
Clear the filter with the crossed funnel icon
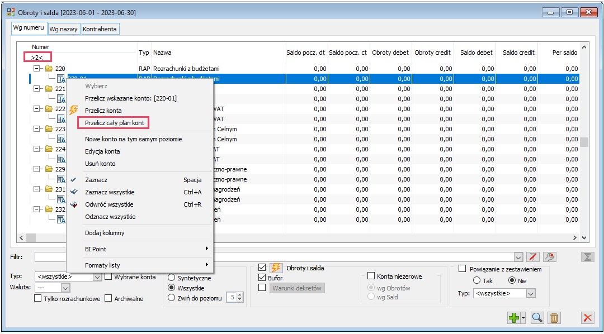[x=533, y=257]
